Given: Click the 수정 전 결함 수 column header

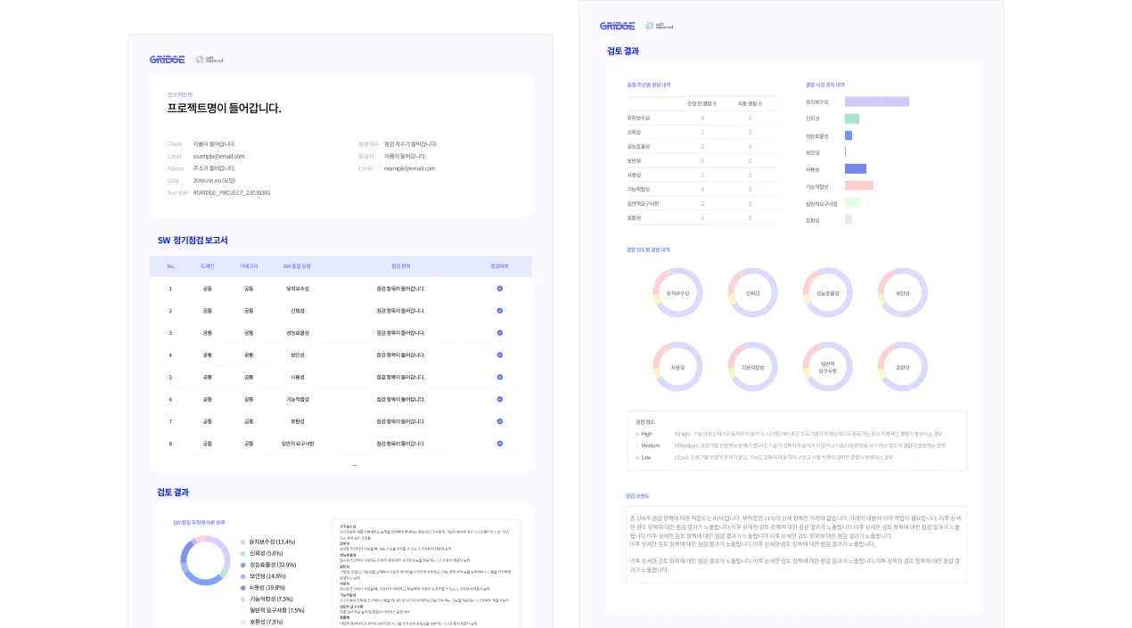Looking at the screenshot, I should pyautogui.click(x=701, y=103).
